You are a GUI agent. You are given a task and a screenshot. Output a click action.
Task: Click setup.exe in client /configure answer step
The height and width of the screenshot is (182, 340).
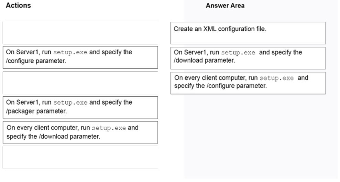(x=277, y=78)
